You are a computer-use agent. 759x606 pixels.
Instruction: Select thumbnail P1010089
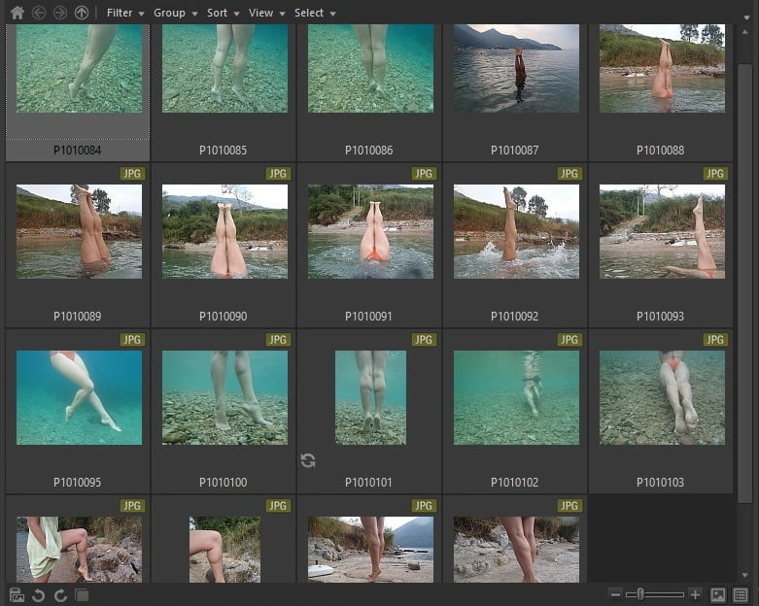[x=79, y=232]
